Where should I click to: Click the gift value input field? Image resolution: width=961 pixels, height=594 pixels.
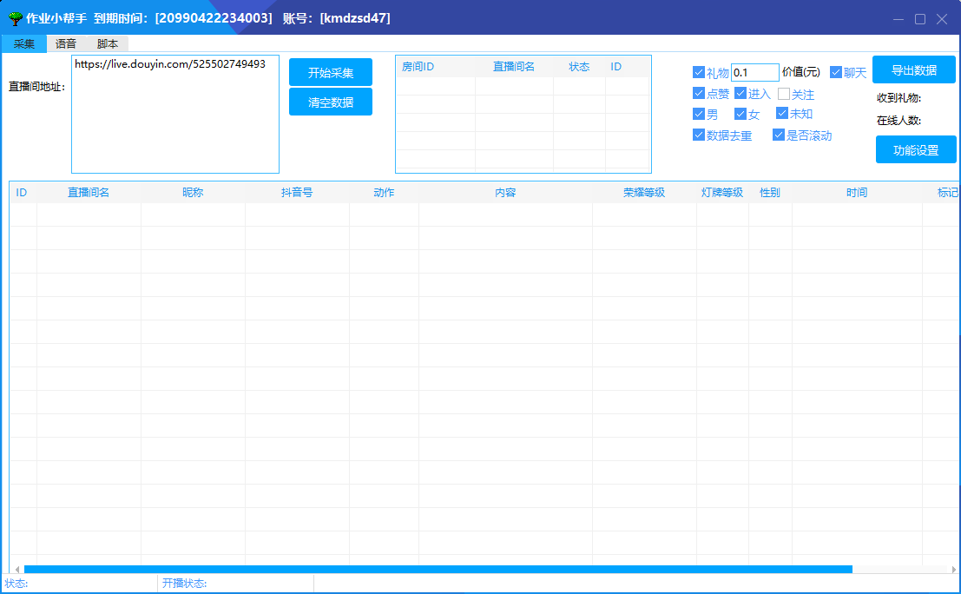pos(754,72)
